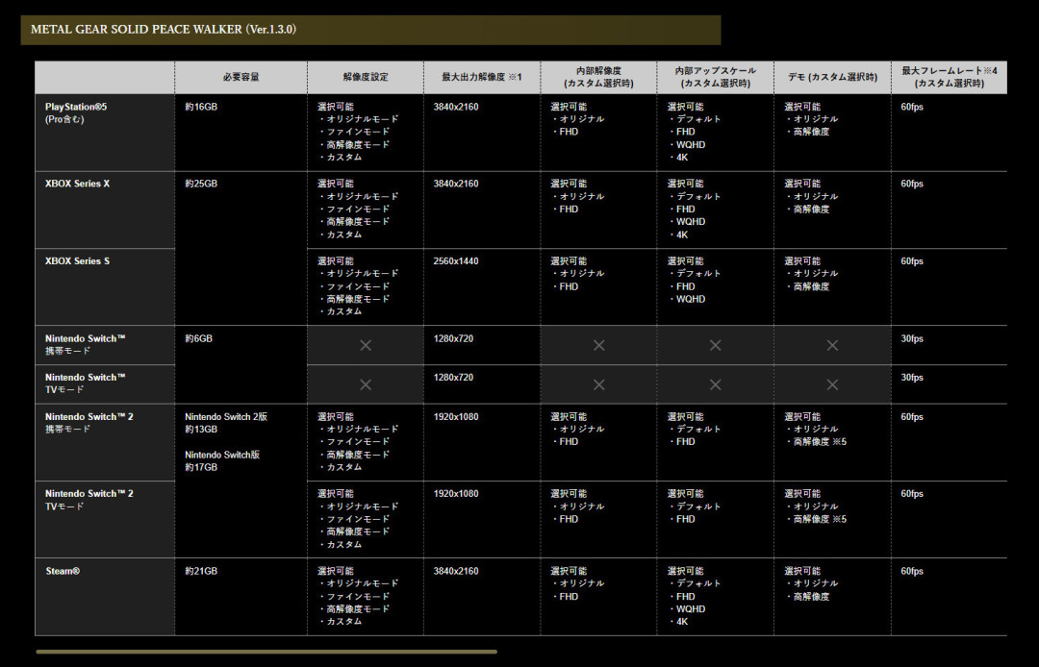Click ファインモード in the XBOX Series X row
Viewport: 1039px width, 667px height.
coord(358,210)
